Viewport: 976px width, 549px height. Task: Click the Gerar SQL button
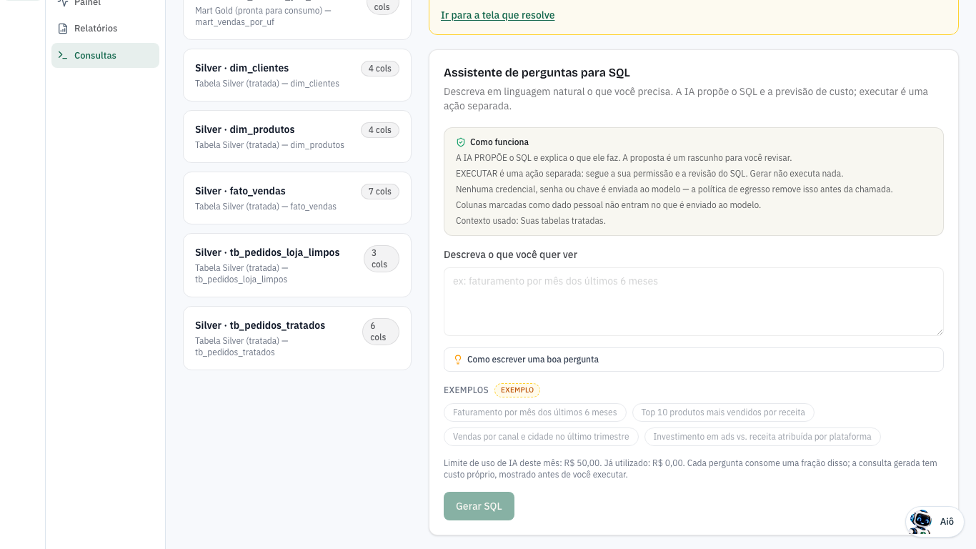click(x=479, y=506)
